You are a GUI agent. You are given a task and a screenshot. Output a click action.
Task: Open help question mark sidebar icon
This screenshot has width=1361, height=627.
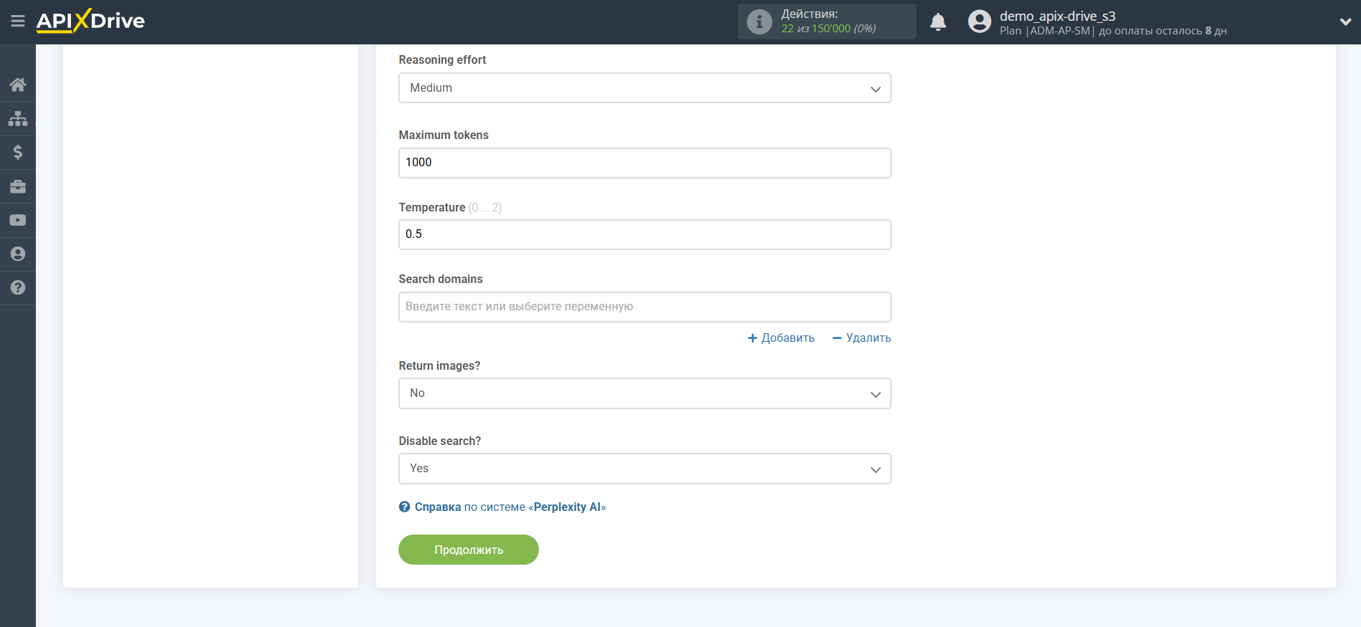pyautogui.click(x=18, y=287)
